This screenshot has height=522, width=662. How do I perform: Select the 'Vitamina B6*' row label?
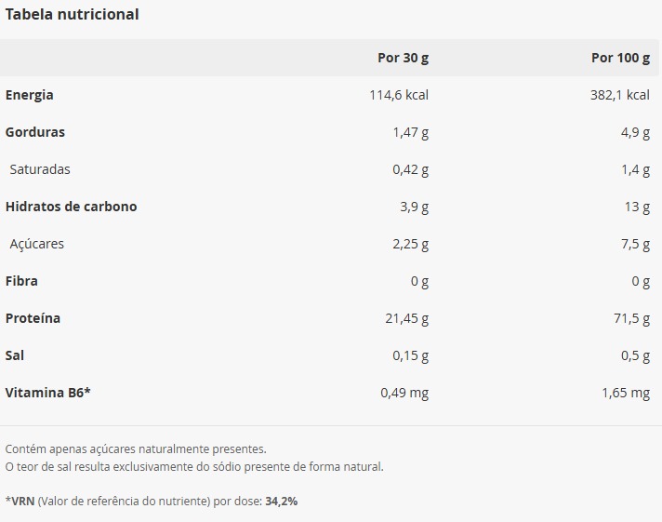(48, 393)
